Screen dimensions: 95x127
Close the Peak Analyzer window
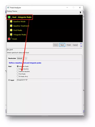coord(80,8)
